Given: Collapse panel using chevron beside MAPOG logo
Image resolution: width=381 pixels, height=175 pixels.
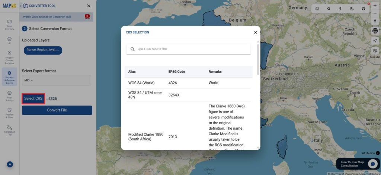Looking at the screenshot, I should click(x=20, y=6).
